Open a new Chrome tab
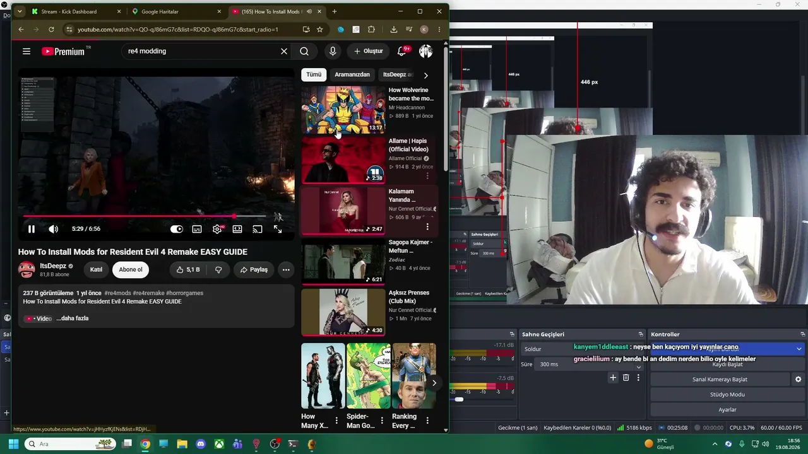This screenshot has height=454, width=808. click(x=335, y=11)
